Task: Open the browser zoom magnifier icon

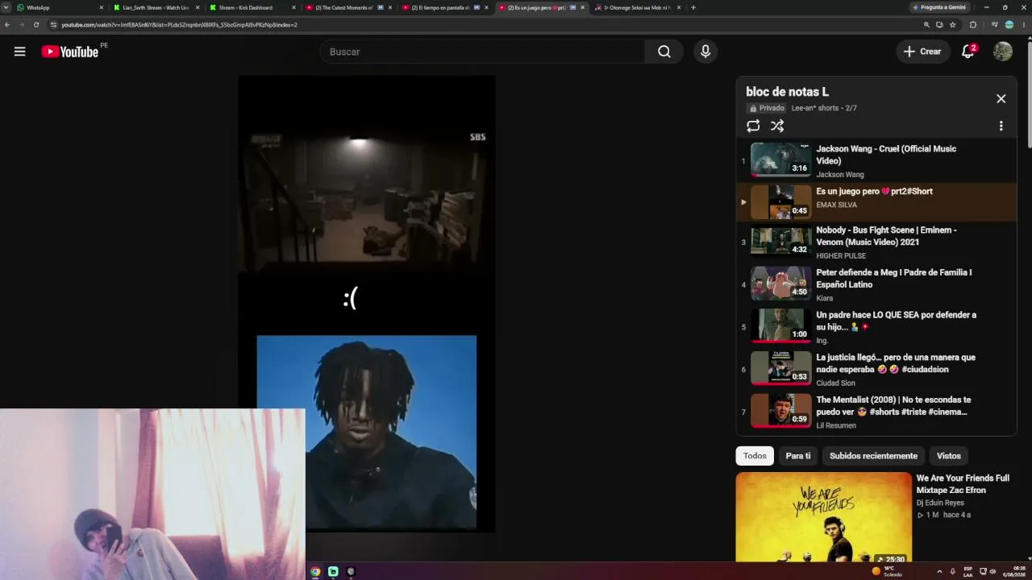Action: coord(926,25)
